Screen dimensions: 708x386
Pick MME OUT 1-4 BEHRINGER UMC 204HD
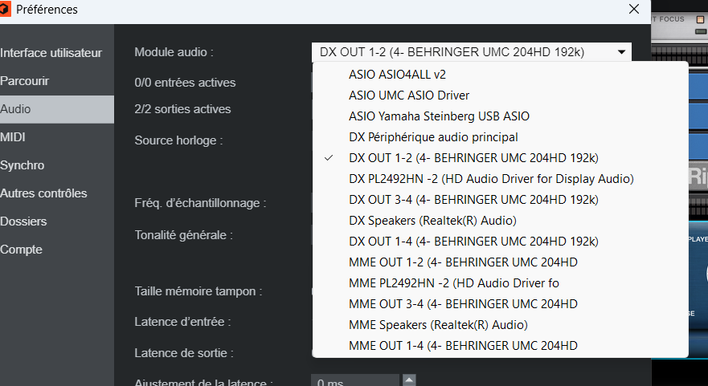[501, 346]
